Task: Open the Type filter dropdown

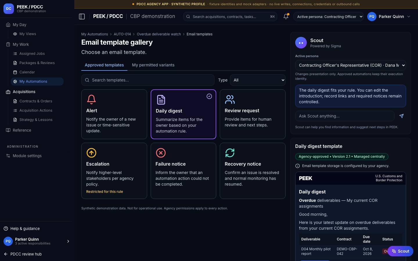Action: (x=258, y=80)
